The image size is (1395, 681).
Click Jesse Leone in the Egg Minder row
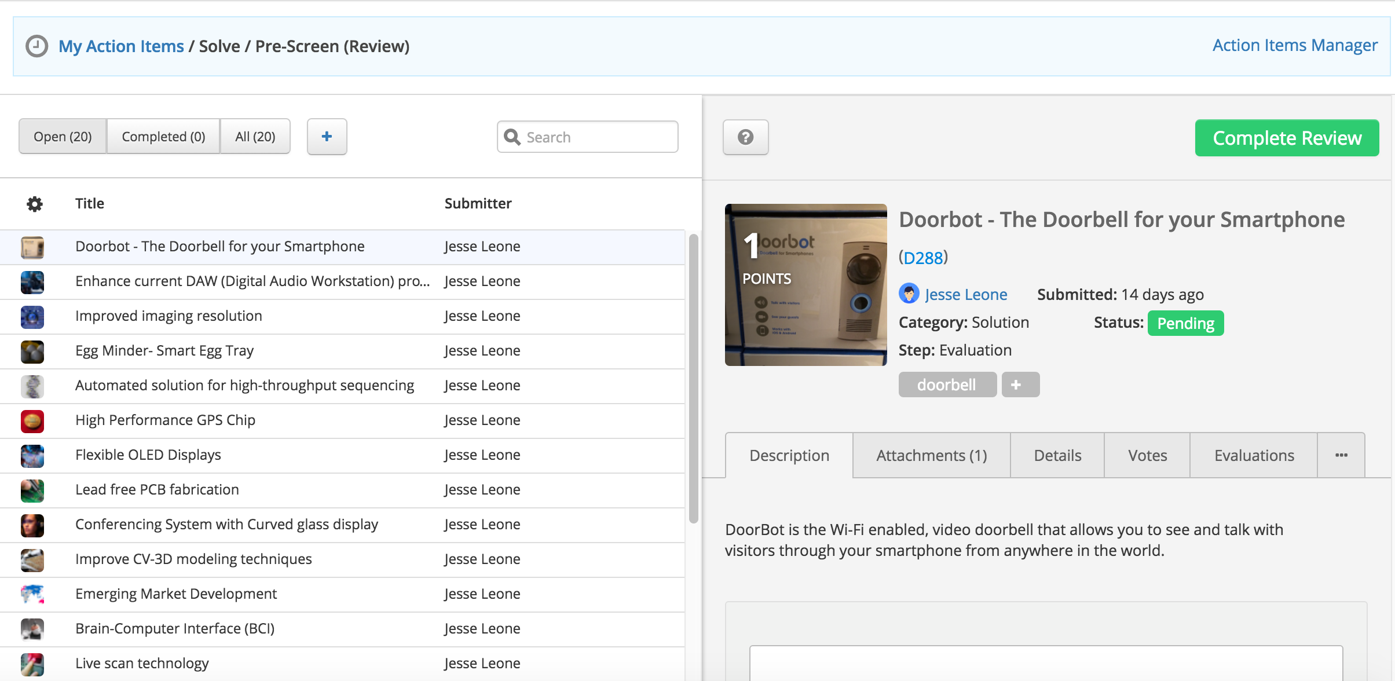(x=482, y=350)
